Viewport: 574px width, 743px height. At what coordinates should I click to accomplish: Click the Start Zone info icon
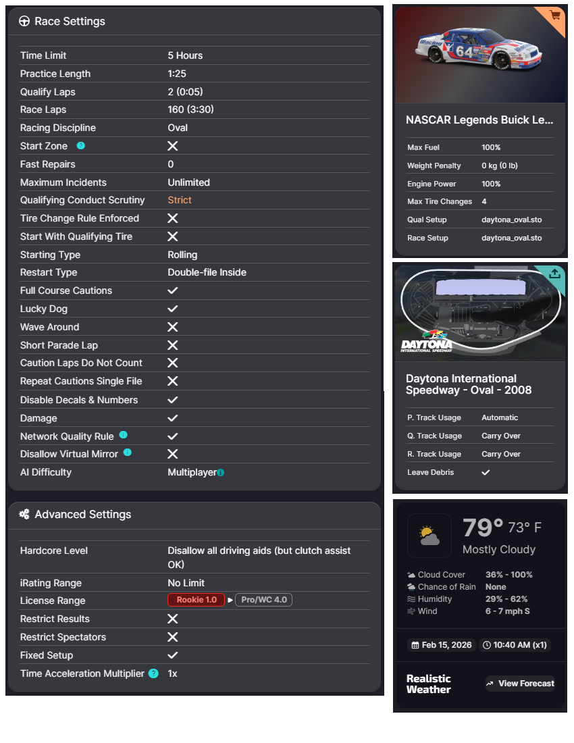pos(81,146)
